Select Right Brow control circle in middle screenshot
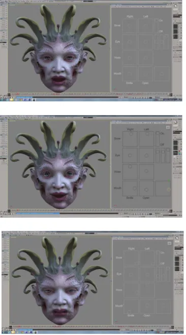The image size is (186, 335). [x=131, y=134]
